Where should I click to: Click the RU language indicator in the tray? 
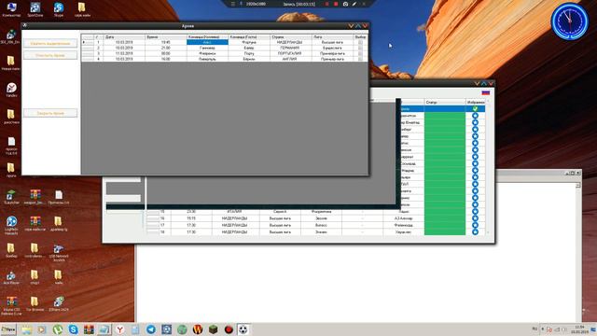pos(535,329)
